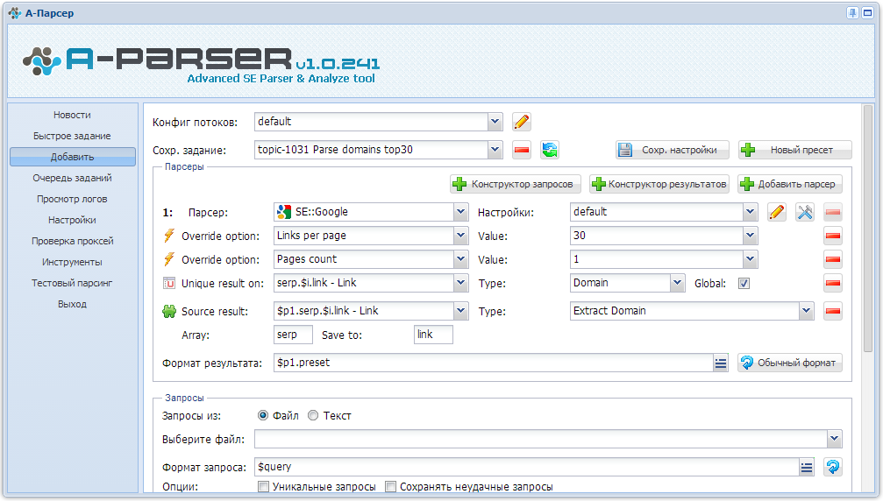Screen dimensions: 883x501
Task: Open parser override tools icon
Action: pos(805,212)
